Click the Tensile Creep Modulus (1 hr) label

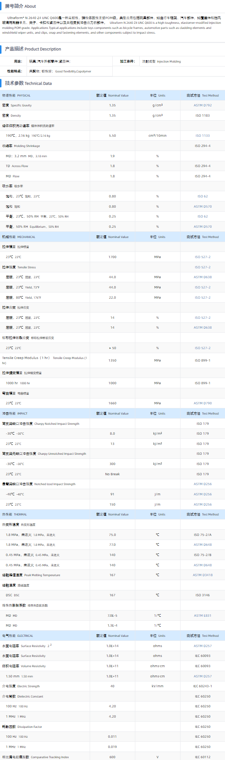pyautogui.click(x=44, y=360)
